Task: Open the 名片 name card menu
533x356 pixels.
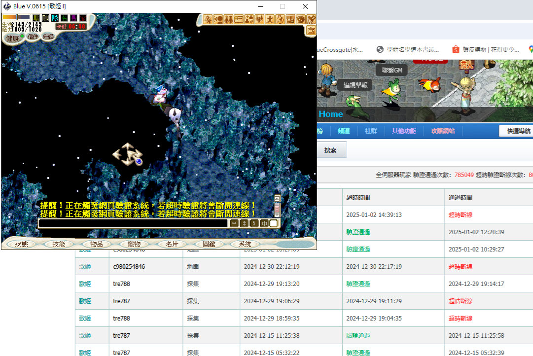Action: [172, 244]
